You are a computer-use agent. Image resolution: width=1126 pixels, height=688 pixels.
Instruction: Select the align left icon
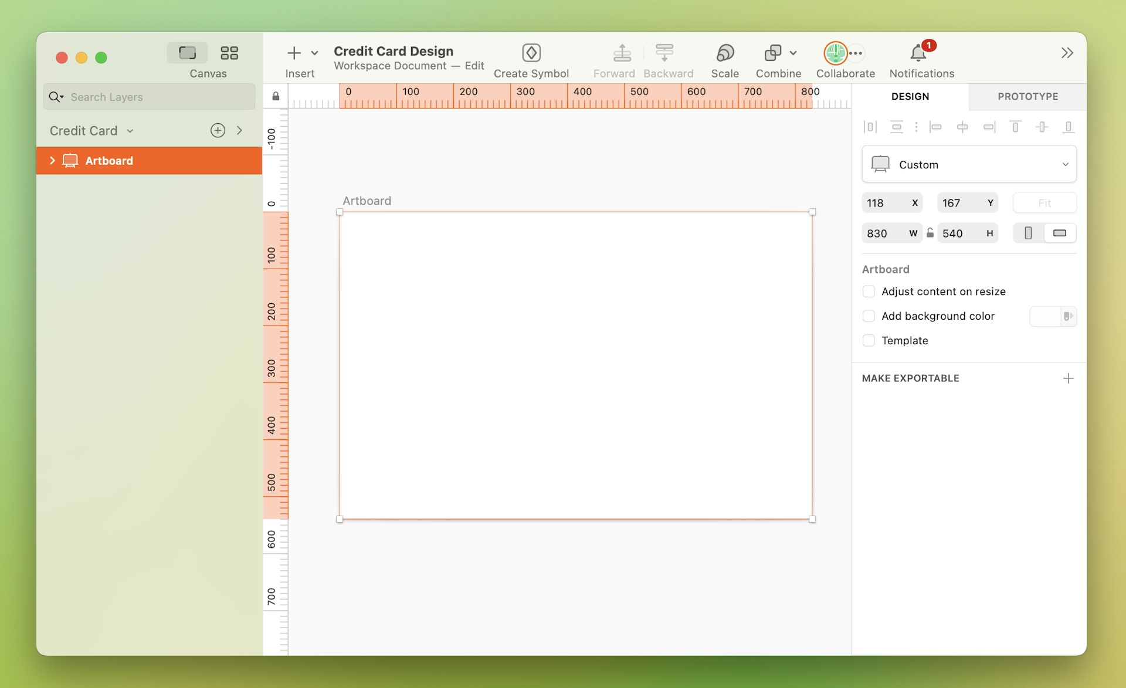(x=937, y=127)
